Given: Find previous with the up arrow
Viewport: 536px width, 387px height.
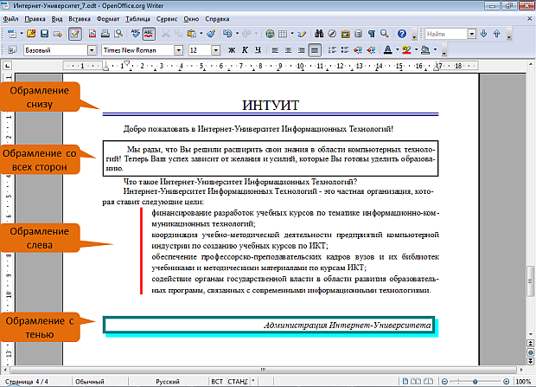Looking at the screenshot, I should 497,34.
